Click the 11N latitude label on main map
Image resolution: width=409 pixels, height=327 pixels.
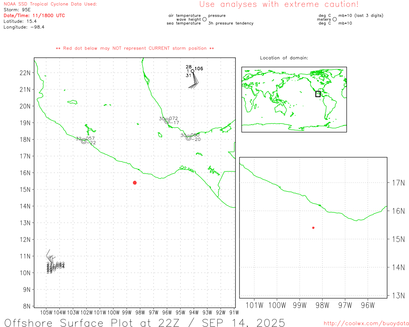pos(25,256)
